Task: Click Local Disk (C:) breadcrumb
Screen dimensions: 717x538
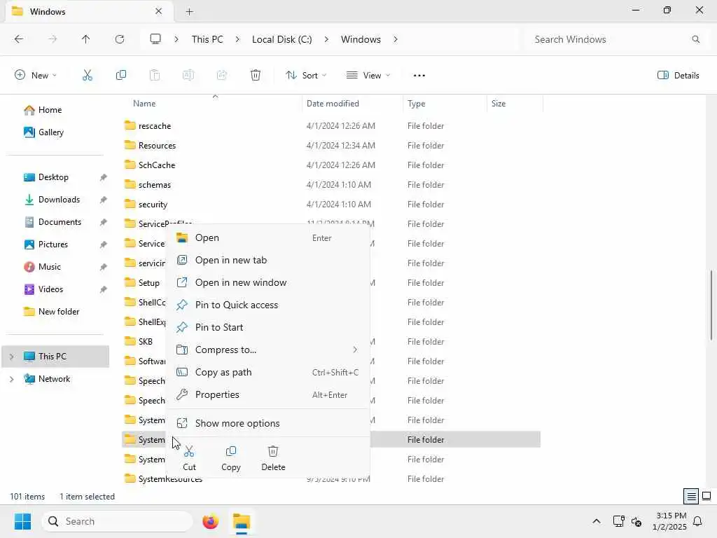Action: click(281, 39)
